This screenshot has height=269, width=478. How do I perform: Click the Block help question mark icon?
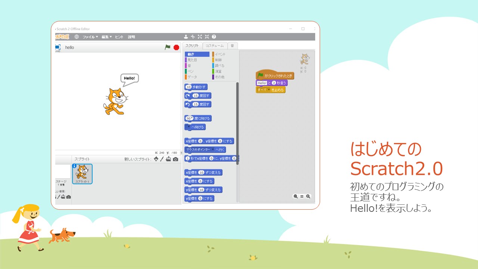pyautogui.click(x=214, y=37)
